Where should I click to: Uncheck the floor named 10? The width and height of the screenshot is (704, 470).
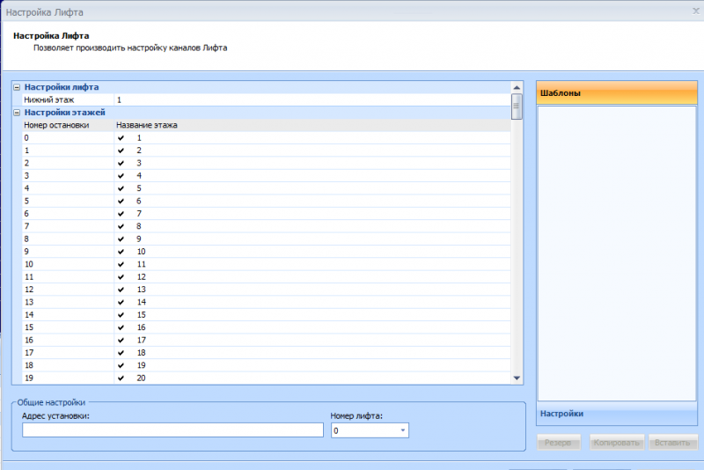point(121,252)
